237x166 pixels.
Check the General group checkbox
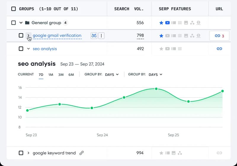tap(13, 23)
